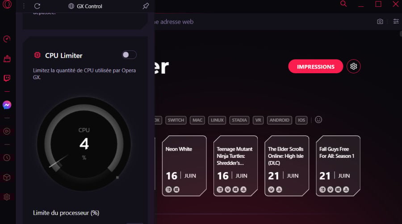Take a snapshot with camera icon
This screenshot has height=224, width=402.
click(380, 21)
